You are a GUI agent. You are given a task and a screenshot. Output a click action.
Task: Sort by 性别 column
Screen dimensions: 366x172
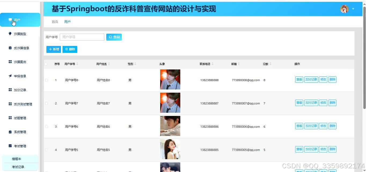tap(135, 64)
